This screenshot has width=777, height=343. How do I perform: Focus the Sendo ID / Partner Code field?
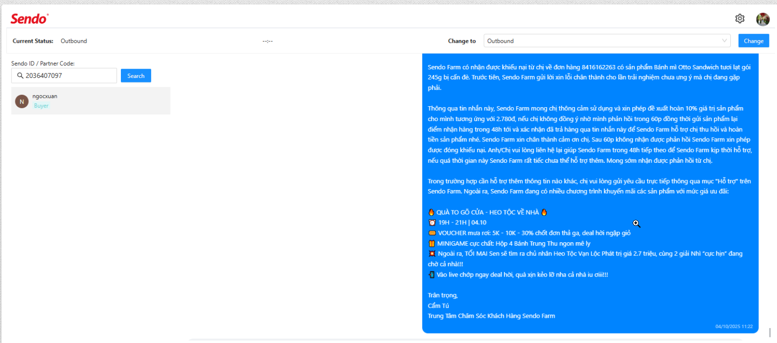click(64, 76)
